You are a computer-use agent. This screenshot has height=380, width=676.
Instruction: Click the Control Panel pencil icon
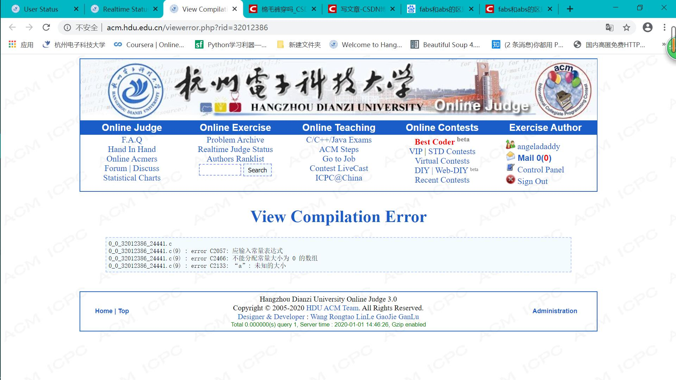click(510, 168)
